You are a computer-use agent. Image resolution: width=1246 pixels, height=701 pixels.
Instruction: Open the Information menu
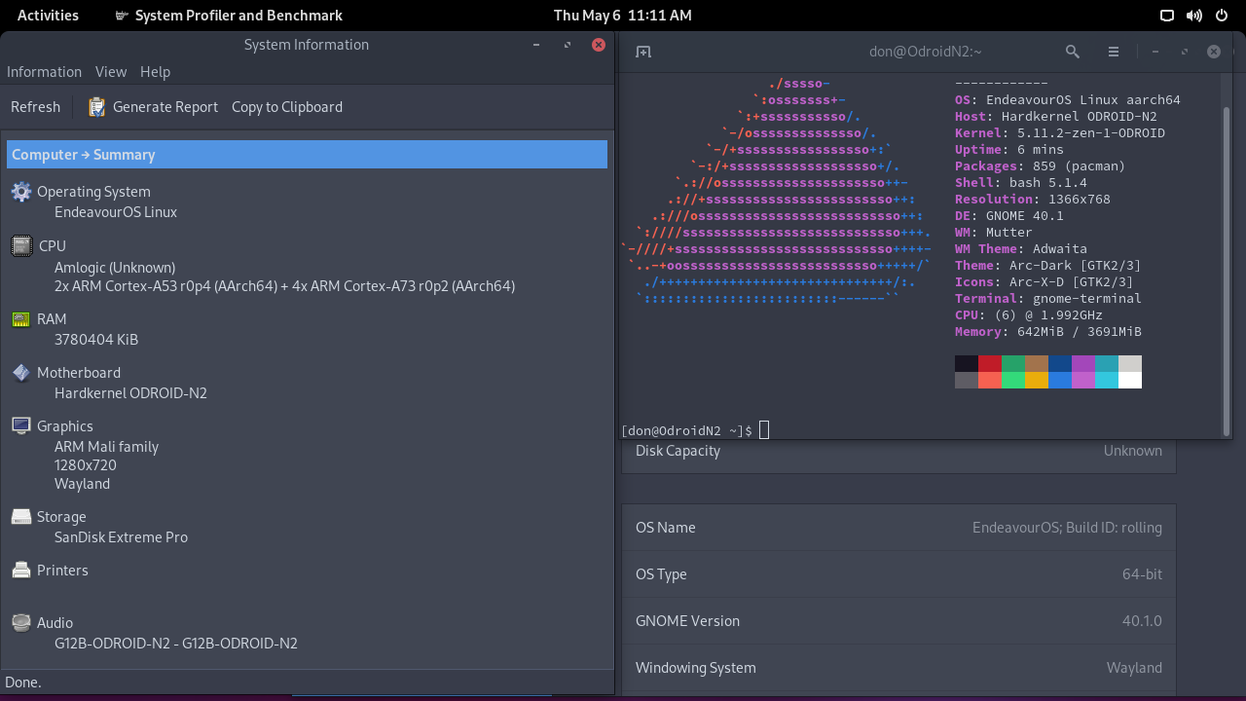pos(44,72)
